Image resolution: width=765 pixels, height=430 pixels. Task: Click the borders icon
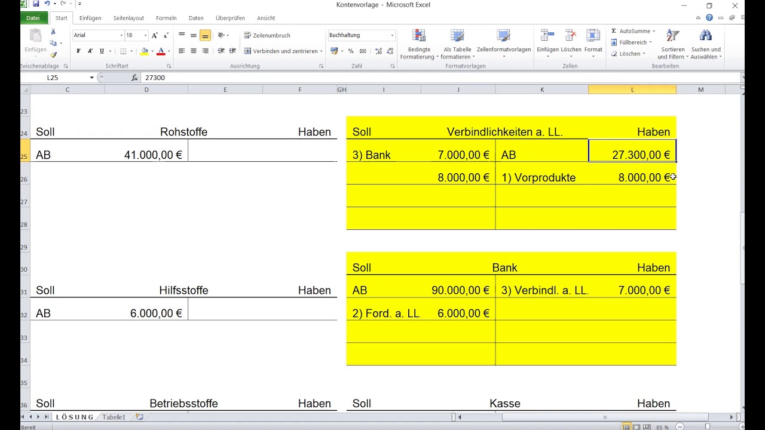(x=123, y=51)
